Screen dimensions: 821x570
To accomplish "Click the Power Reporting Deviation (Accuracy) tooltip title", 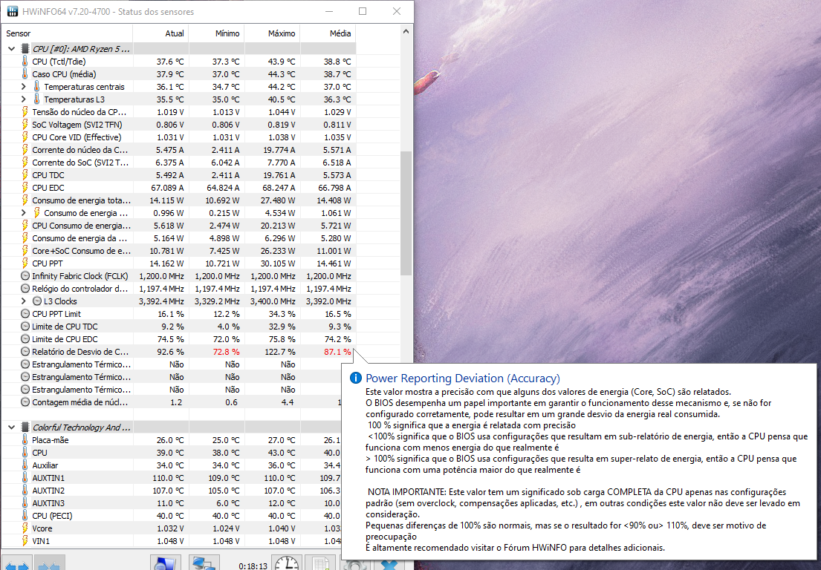I will coord(463,378).
